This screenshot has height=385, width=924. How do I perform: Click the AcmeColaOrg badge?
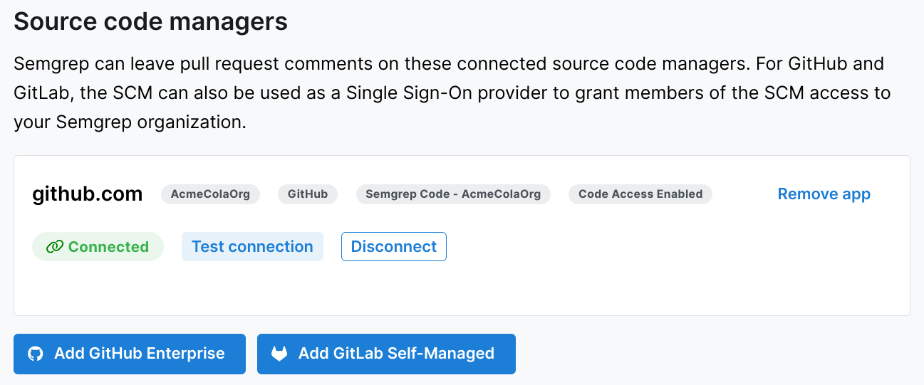(x=210, y=194)
